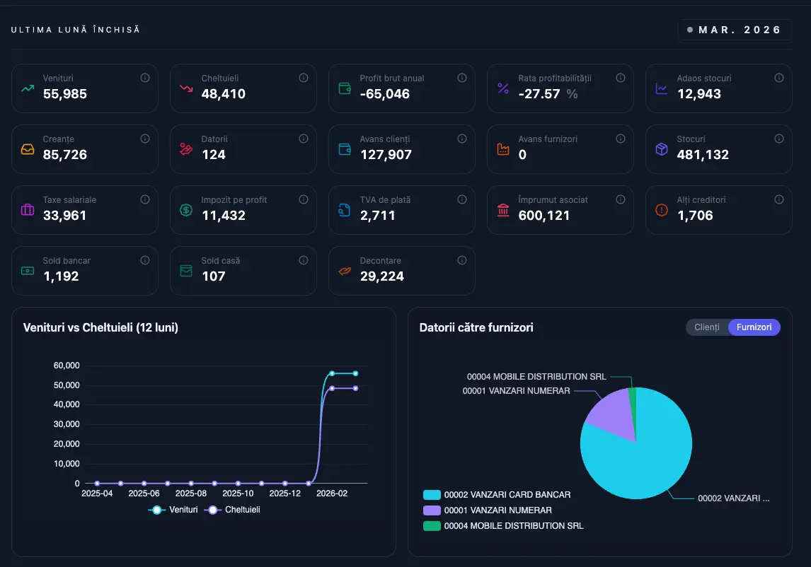811x567 pixels.
Task: Open info tooltip on Decontare card
Action: (x=462, y=260)
